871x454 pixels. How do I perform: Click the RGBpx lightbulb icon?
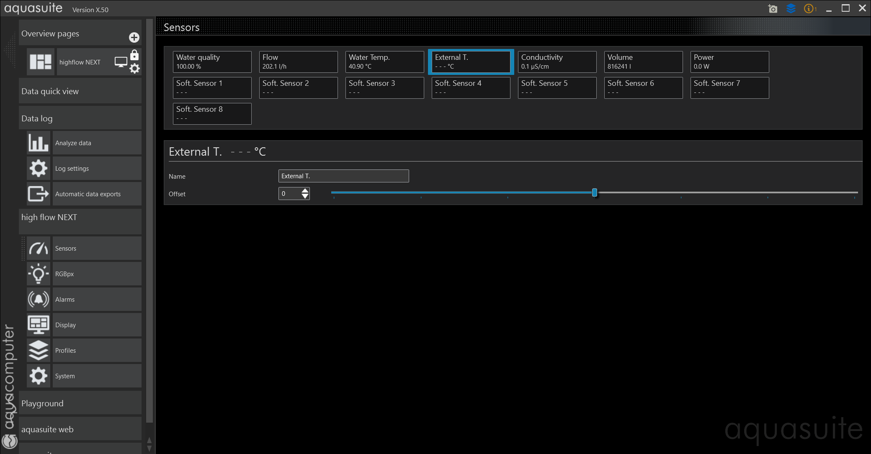coord(39,274)
